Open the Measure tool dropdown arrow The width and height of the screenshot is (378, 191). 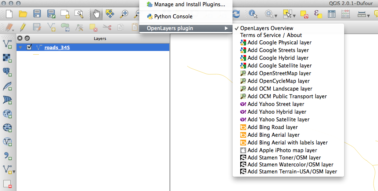[368, 15]
